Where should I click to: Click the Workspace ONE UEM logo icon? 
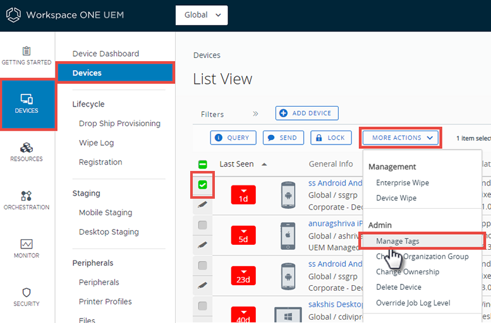point(13,15)
